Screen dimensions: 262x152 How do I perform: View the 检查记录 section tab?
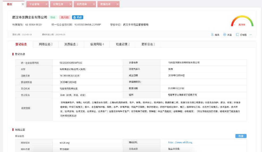click(x=123, y=44)
